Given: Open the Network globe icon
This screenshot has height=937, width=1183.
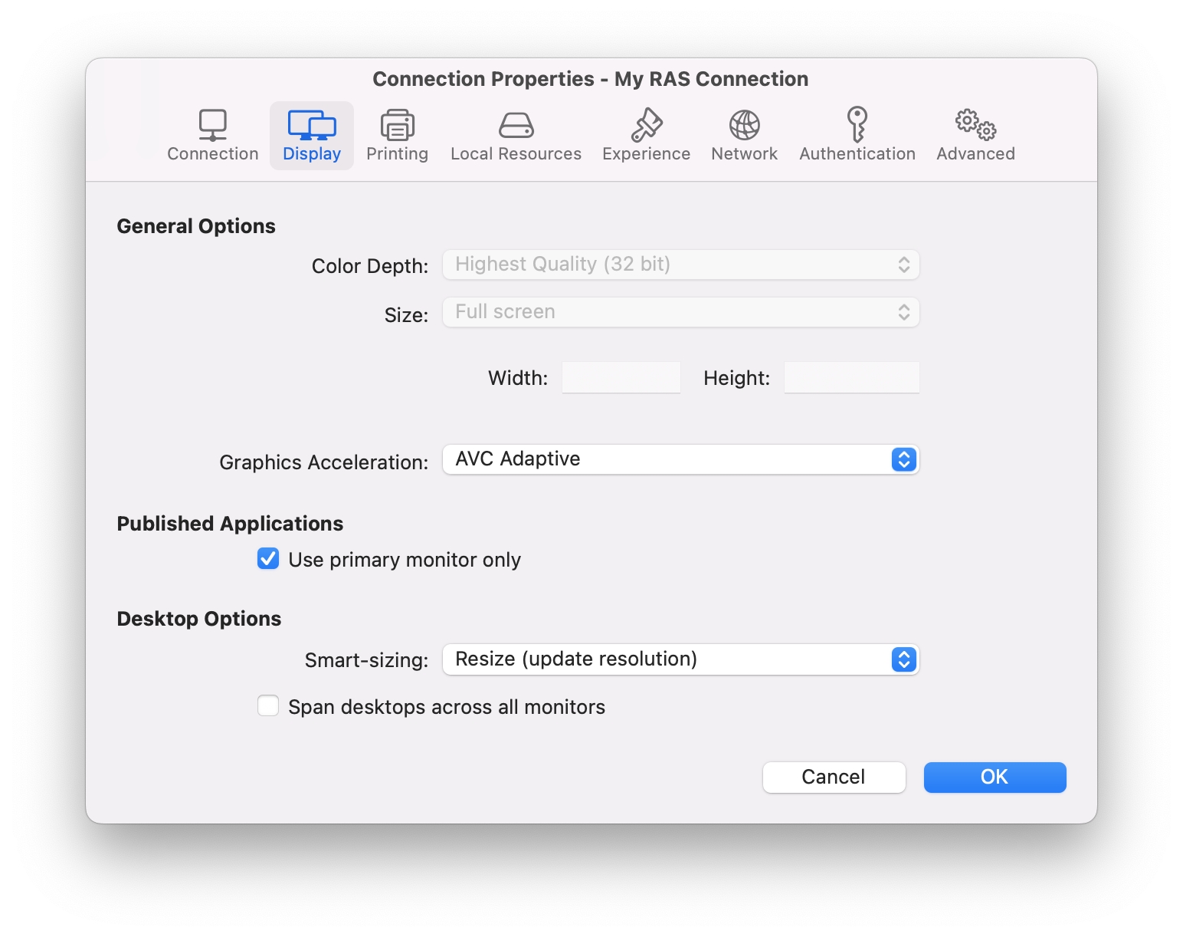Looking at the screenshot, I should tap(744, 125).
